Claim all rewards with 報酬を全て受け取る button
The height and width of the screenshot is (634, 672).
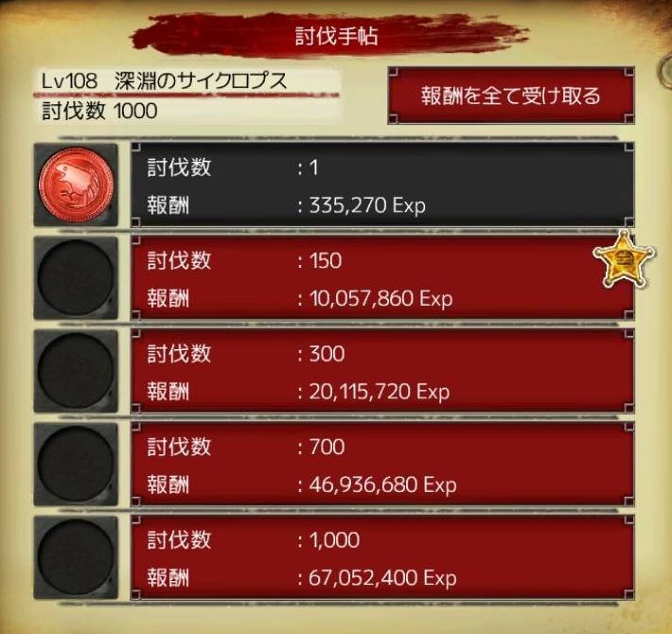pyautogui.click(x=511, y=96)
